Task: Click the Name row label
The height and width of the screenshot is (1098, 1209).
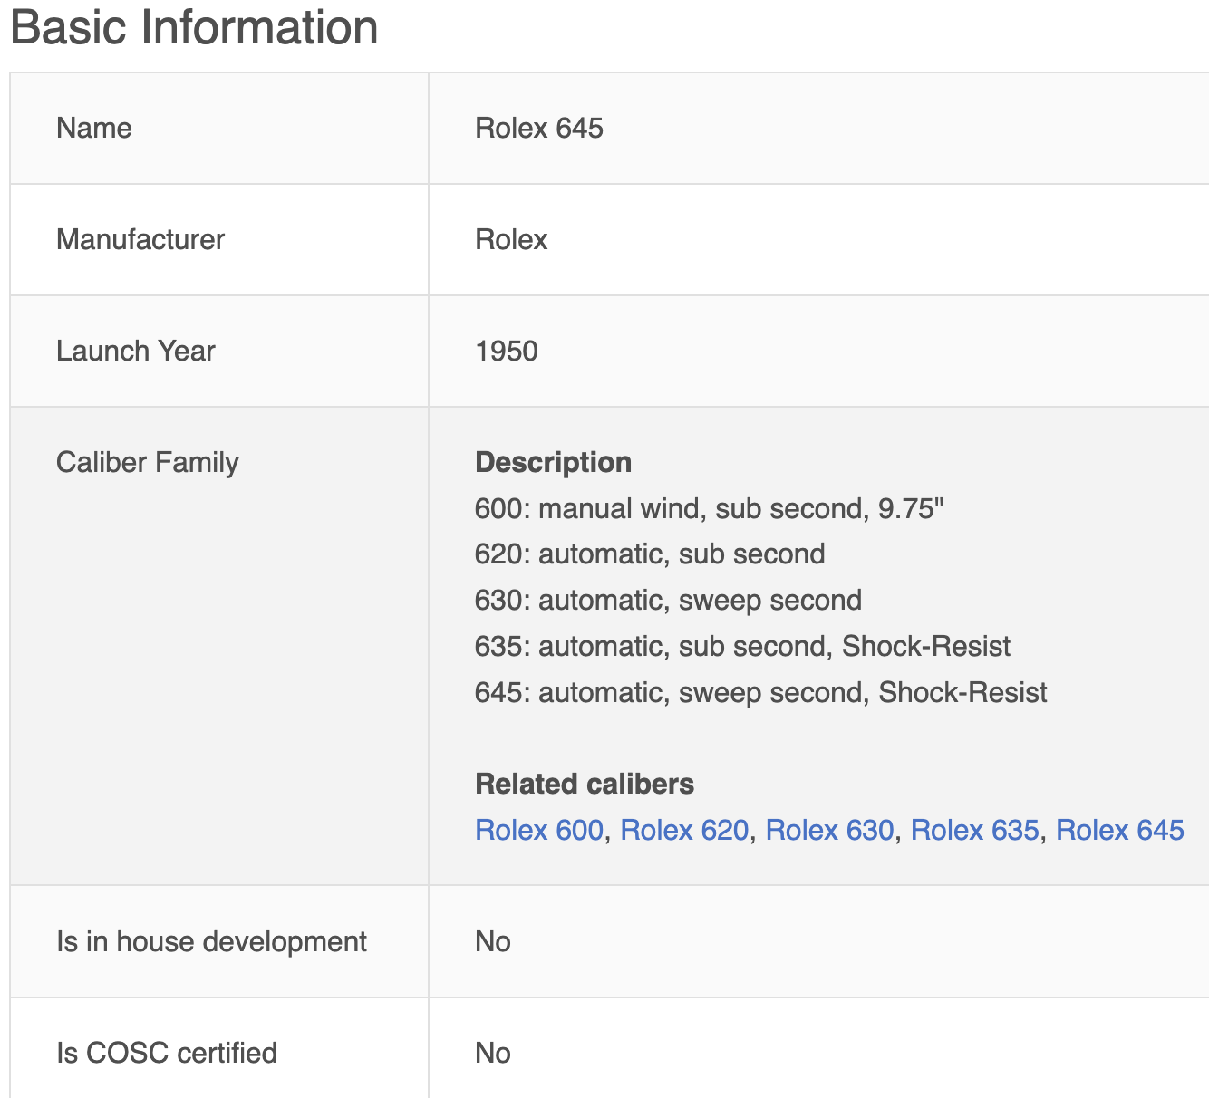Action: point(94,128)
